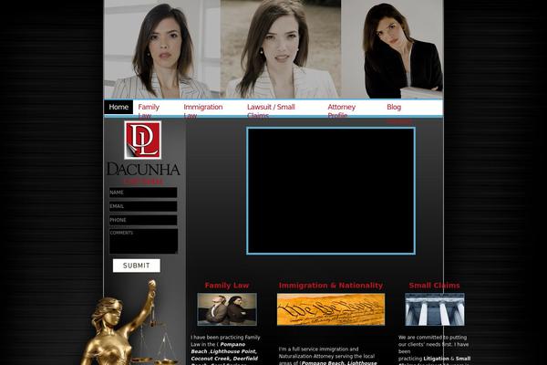Image resolution: width=547 pixels, height=365 pixels.
Task: Click the center banner portrait photo
Action: [281, 49]
